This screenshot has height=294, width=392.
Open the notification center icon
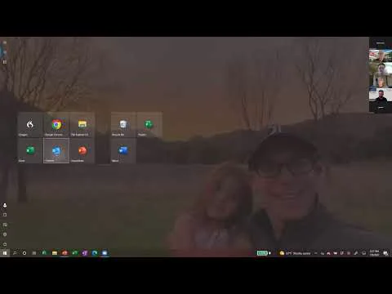385,253
